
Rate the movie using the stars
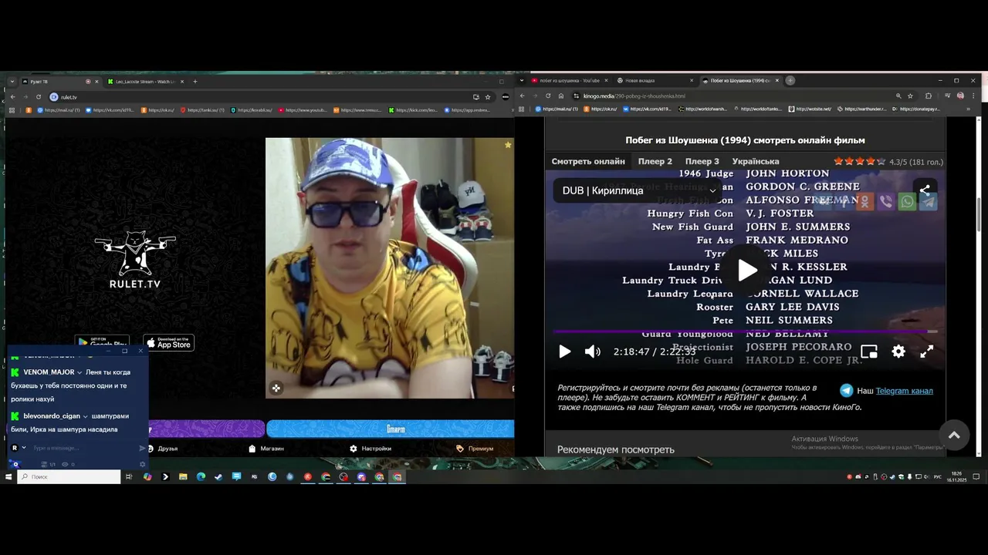tap(859, 161)
